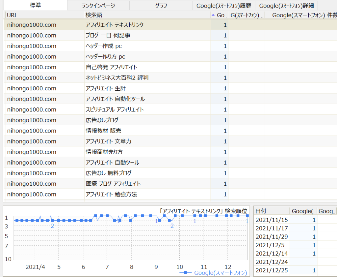Screen dimensions: 337x277
Task: Select the date row 2021/11/29
Action: pos(295,236)
